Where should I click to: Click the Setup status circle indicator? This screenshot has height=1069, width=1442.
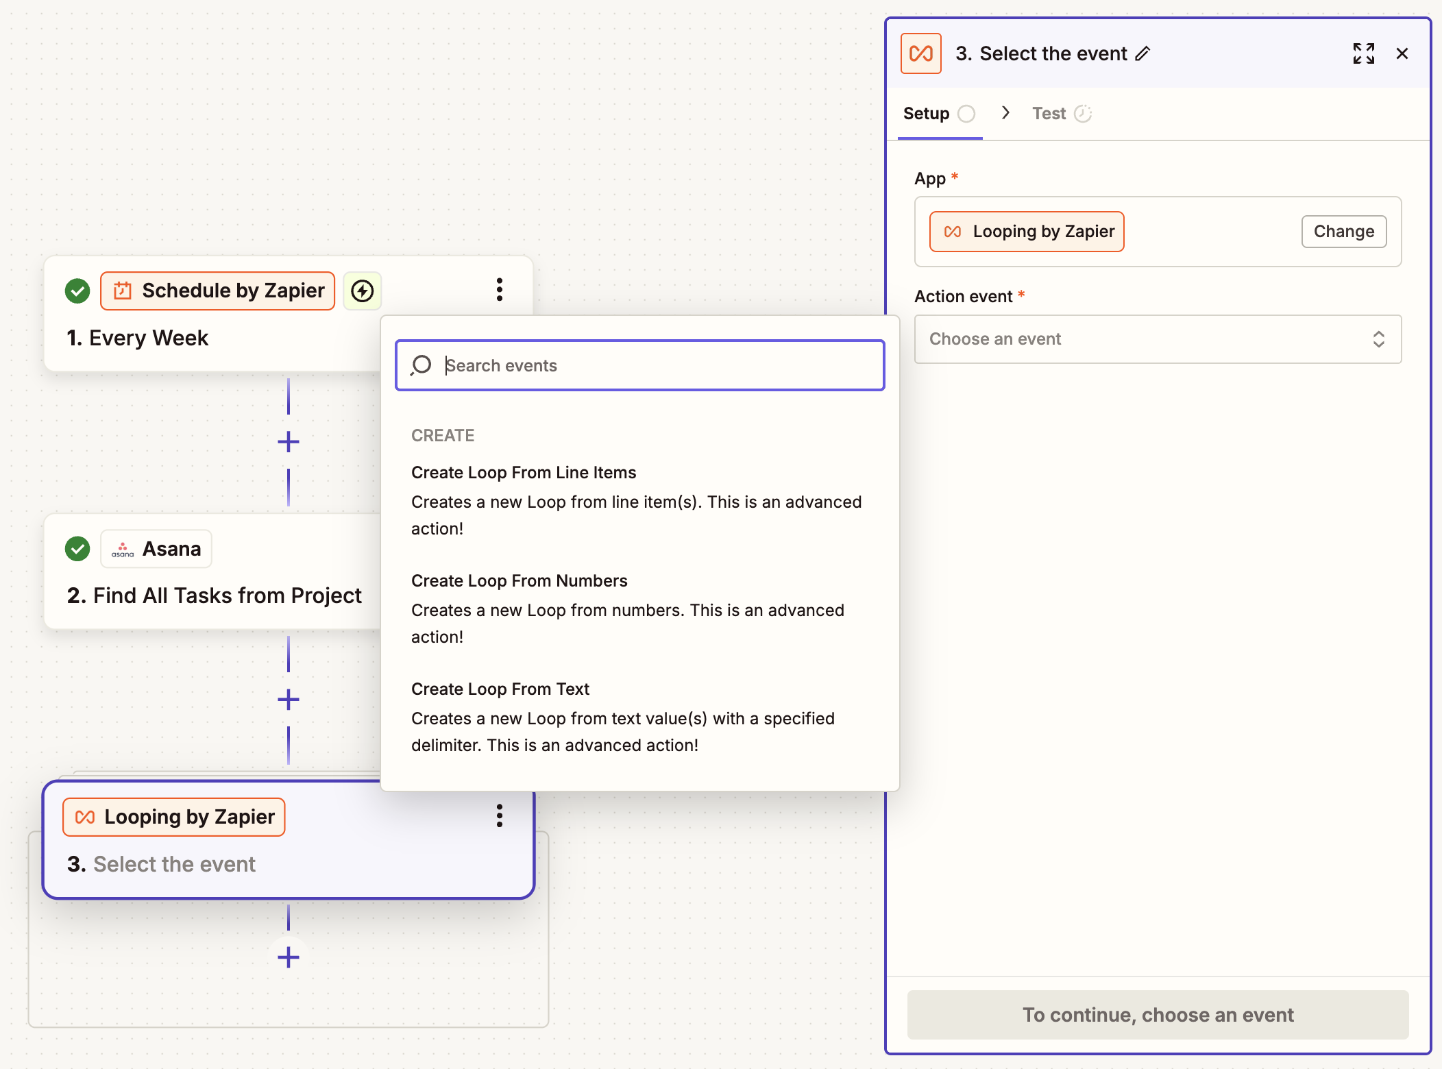click(966, 114)
